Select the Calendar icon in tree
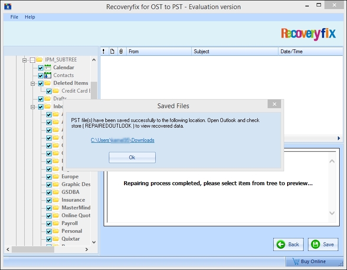Screen dimensions: 347x270 [48, 67]
